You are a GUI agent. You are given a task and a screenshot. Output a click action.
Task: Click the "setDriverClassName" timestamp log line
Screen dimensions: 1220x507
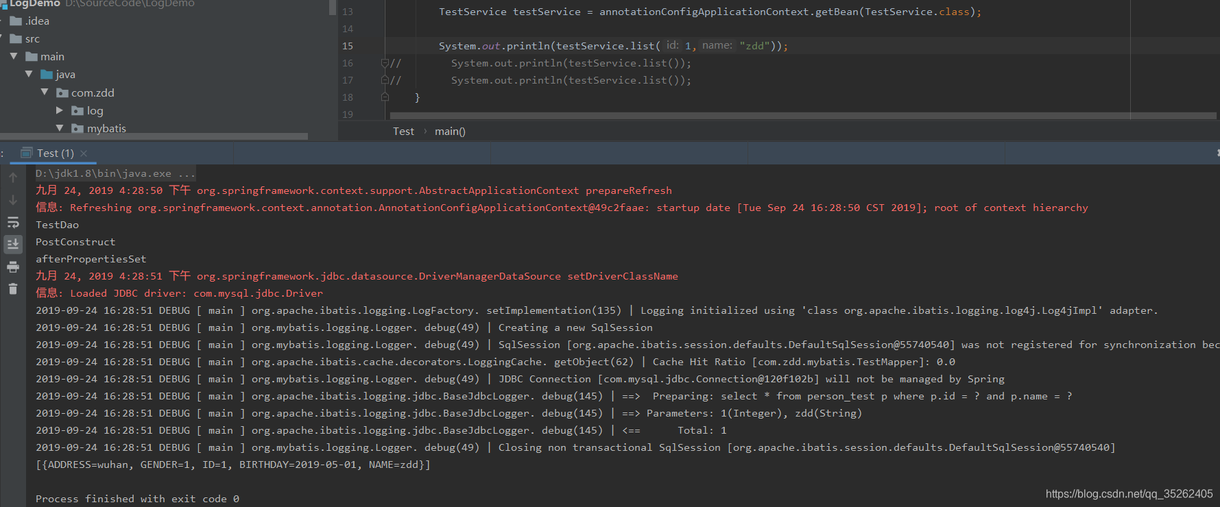[357, 276]
